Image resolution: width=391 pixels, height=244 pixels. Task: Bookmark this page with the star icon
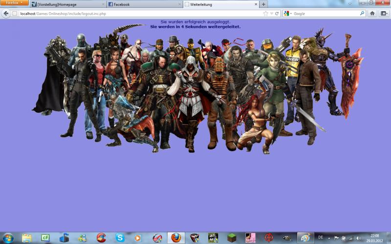265,14
